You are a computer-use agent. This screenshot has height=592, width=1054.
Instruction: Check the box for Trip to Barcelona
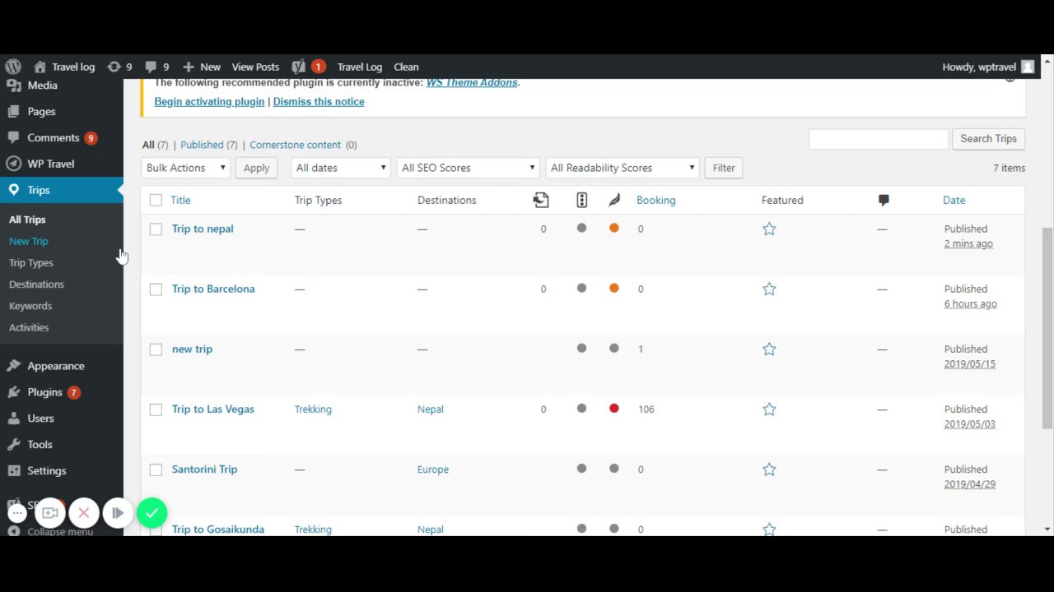156,289
